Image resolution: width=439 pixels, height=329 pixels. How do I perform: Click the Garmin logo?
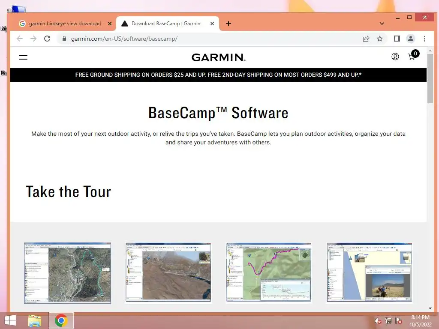218,57
